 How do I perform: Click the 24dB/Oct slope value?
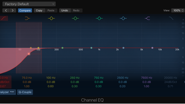tap(171, 82)
